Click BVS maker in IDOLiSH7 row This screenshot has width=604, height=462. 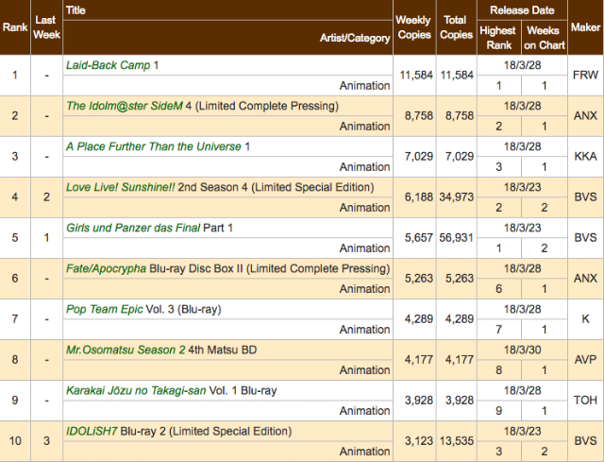(585, 441)
